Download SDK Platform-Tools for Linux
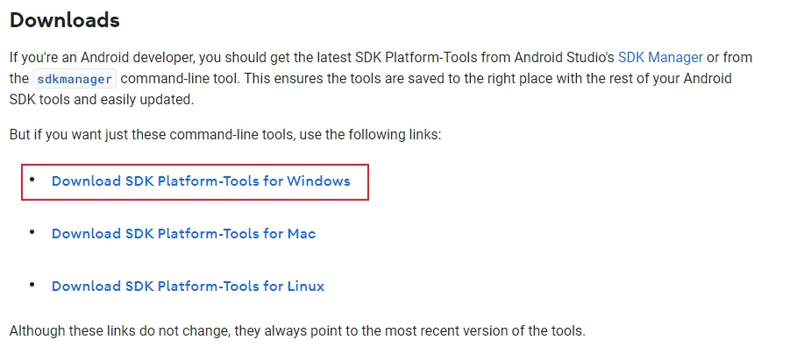 188,287
